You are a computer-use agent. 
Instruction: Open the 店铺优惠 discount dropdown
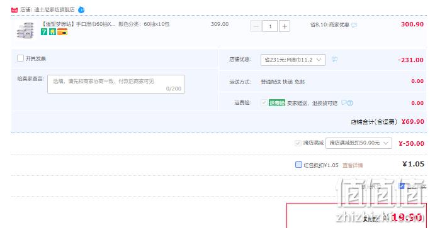(x=293, y=60)
